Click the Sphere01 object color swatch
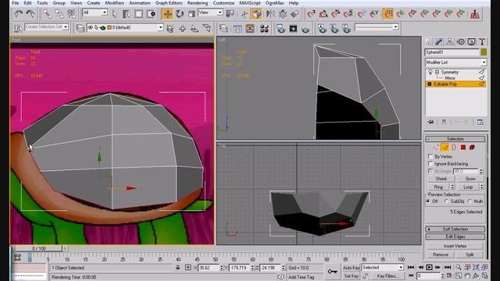The width and height of the screenshot is (500, 281). [484, 52]
